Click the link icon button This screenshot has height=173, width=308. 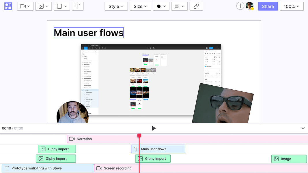pos(196,6)
